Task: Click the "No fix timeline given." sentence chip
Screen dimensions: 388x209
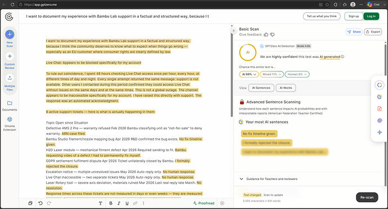Action: [x=259, y=134]
